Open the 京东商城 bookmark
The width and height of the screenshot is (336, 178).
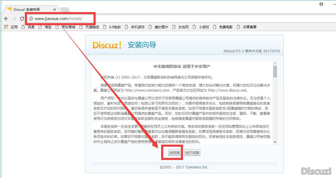click(x=65, y=27)
